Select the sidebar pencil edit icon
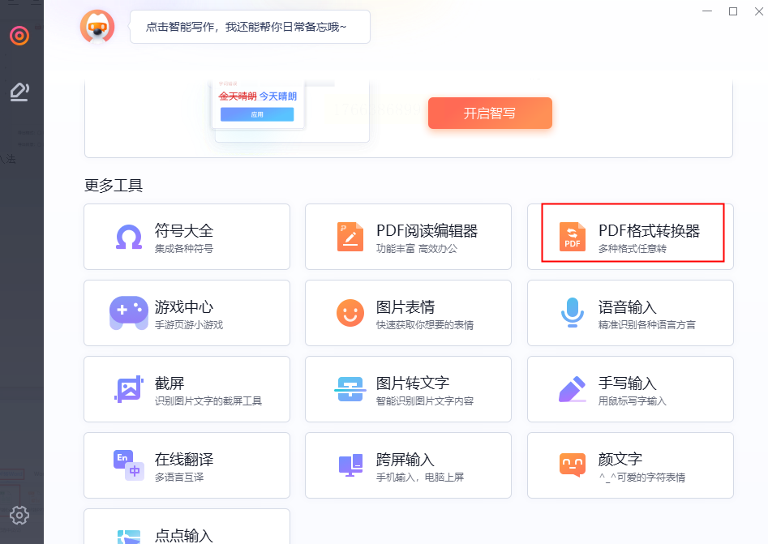The width and height of the screenshot is (768, 544). tap(19, 92)
